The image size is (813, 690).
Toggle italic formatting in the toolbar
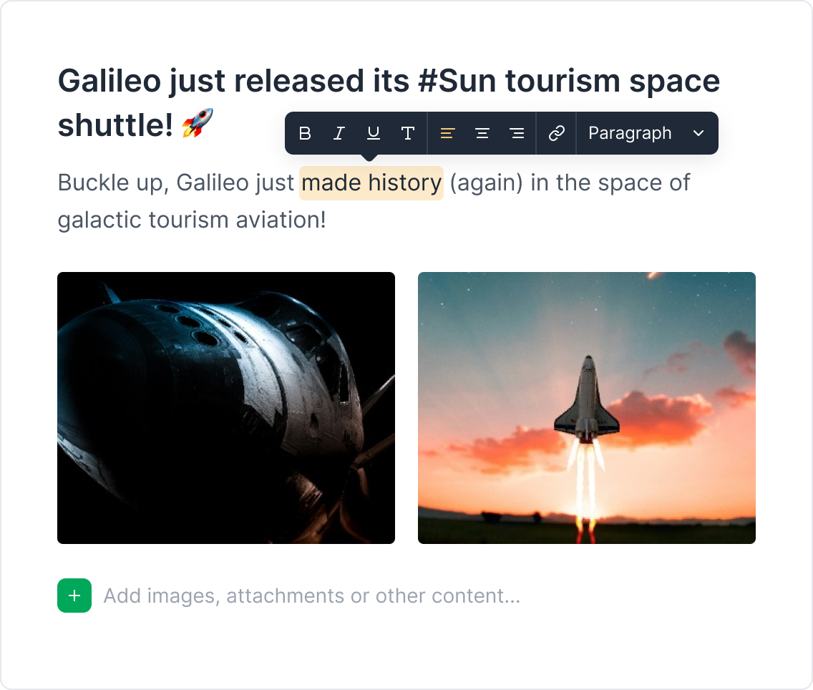click(x=339, y=133)
